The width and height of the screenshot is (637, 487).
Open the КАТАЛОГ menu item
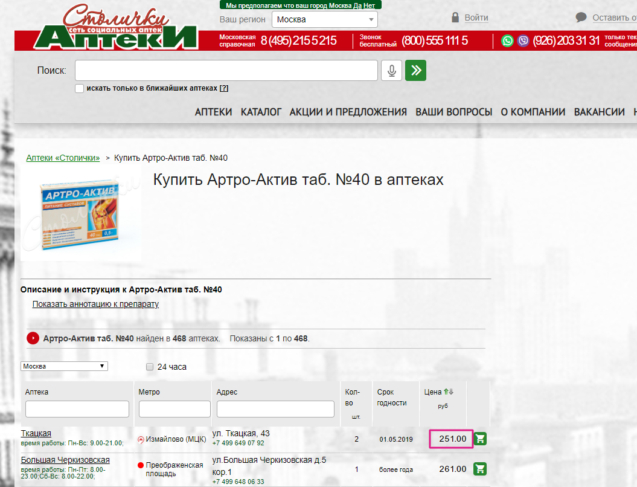coord(261,112)
